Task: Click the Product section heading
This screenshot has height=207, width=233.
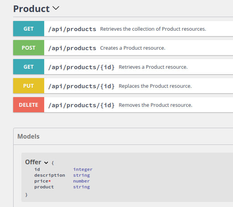Action: click(x=31, y=9)
